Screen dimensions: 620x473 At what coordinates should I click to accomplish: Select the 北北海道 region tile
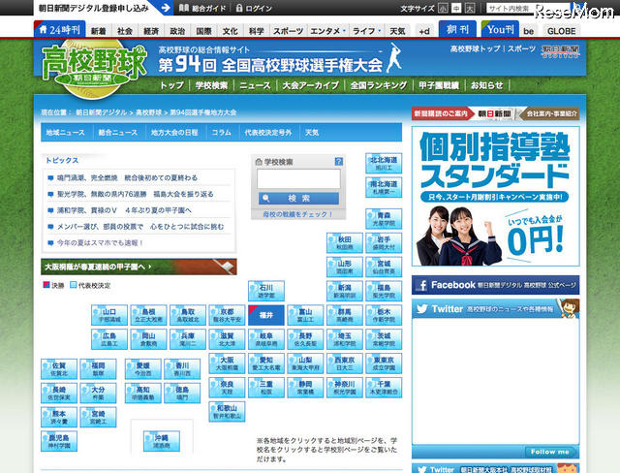point(384,164)
